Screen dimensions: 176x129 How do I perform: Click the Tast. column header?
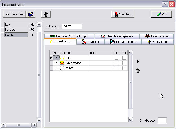[x=116, y=53]
